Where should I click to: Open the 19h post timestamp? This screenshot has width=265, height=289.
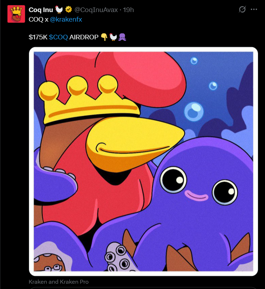(128, 10)
